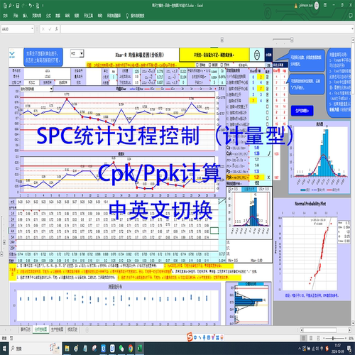Switch to Page Layout view icon
Viewport: 355px width, 355px height.
tap(311, 338)
